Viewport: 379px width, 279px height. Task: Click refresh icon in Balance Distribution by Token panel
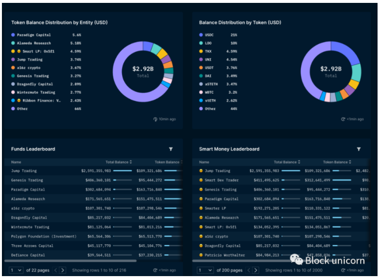pos(343,119)
